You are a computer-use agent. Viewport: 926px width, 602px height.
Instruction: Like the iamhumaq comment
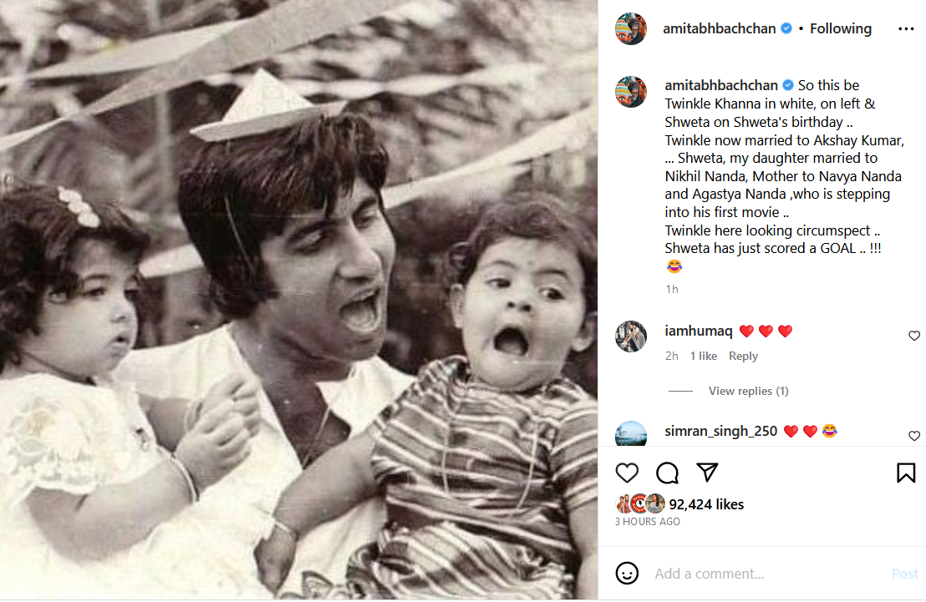tap(914, 336)
